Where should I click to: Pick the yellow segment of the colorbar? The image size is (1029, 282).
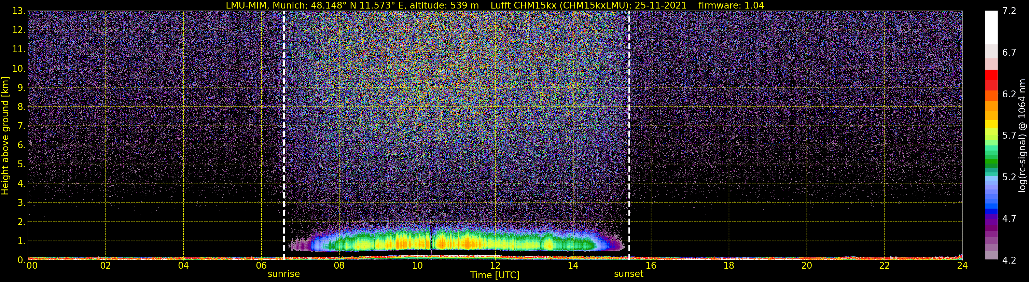click(x=991, y=124)
